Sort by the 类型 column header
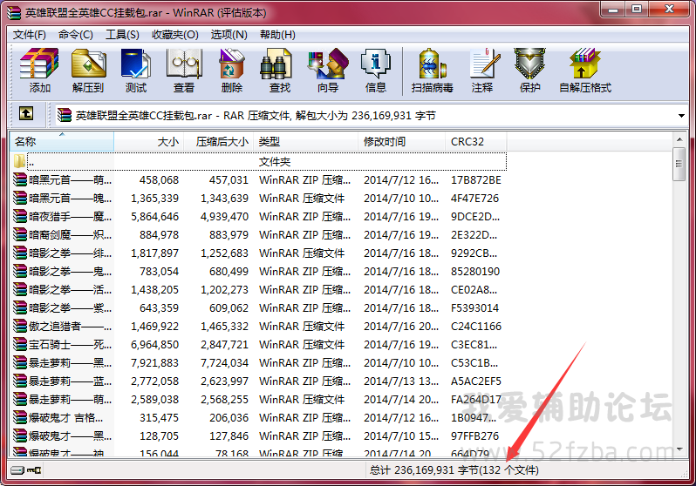 pyautogui.click(x=305, y=142)
